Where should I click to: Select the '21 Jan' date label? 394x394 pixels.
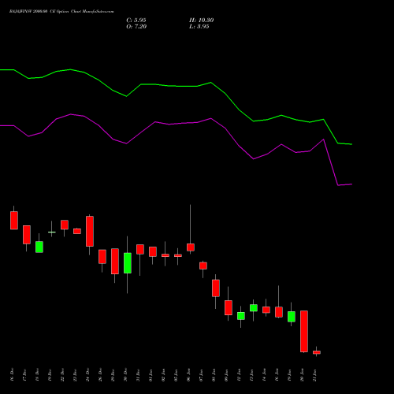click(314, 374)
